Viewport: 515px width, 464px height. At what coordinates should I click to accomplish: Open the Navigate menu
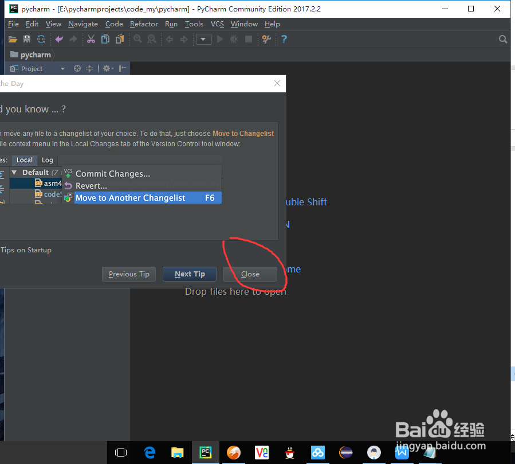click(83, 24)
